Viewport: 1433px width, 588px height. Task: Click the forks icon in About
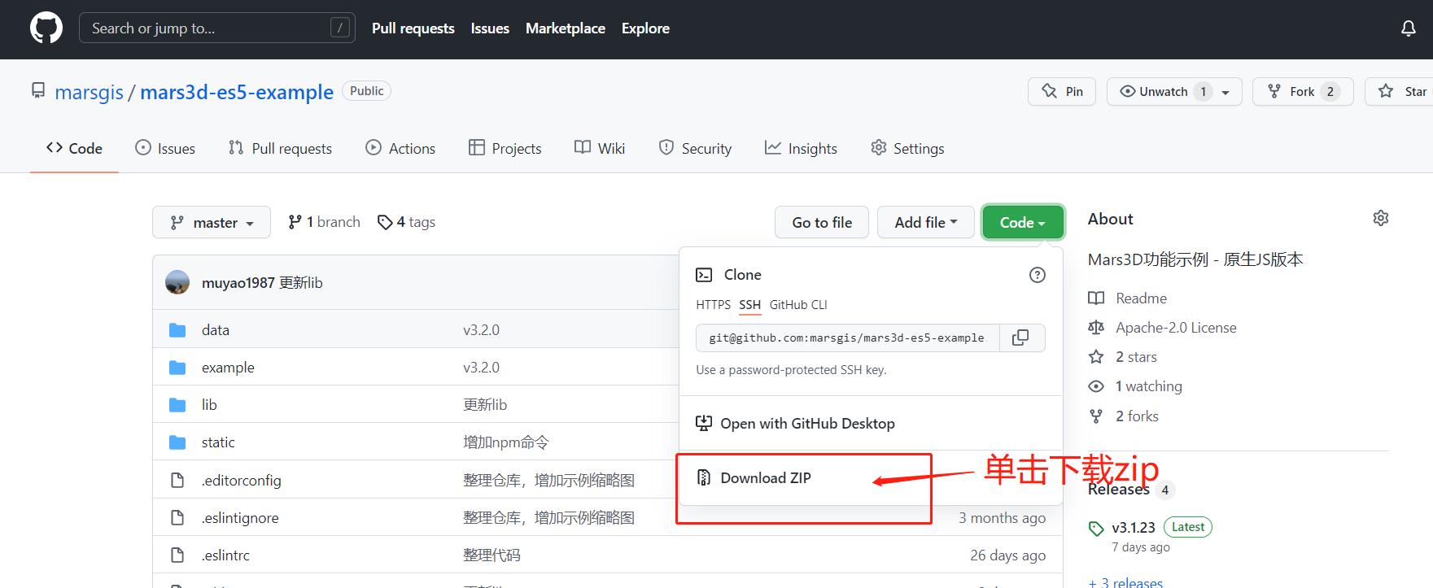point(1096,416)
